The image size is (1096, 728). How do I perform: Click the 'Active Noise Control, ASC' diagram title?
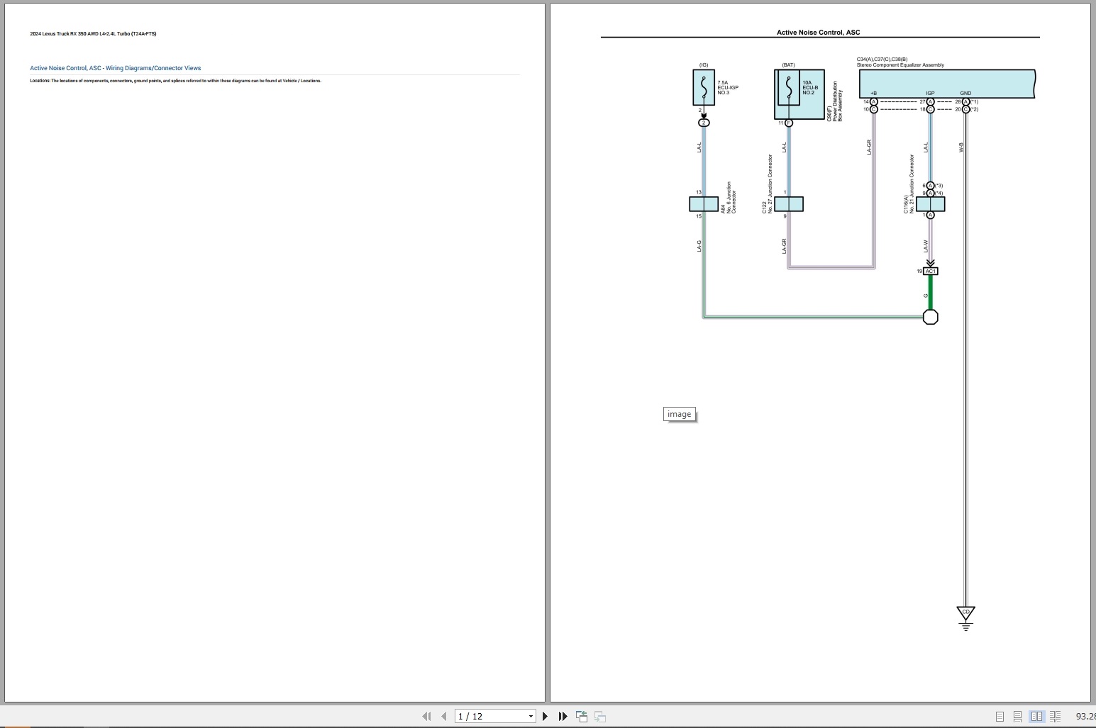pos(818,33)
